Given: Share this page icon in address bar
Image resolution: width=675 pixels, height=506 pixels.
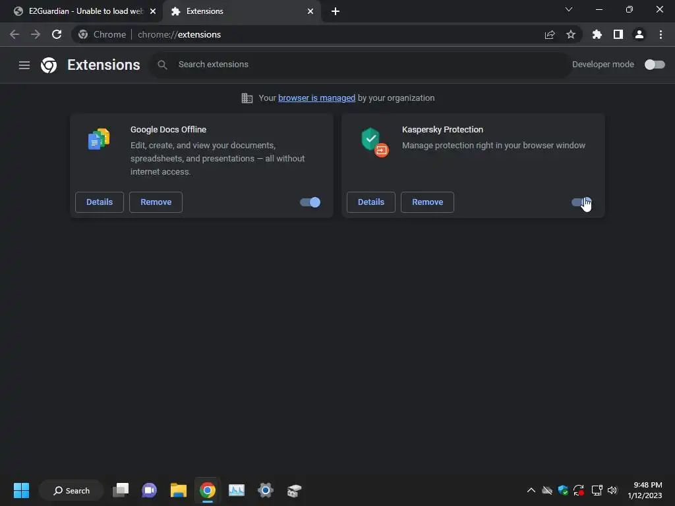Looking at the screenshot, I should click(x=550, y=34).
